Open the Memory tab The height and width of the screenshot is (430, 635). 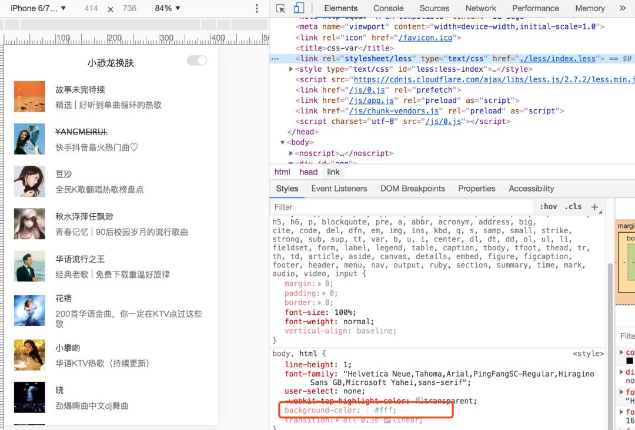click(x=590, y=8)
